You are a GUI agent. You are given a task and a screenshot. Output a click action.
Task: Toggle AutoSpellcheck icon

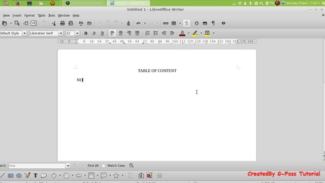pyautogui.click(x=89, y=23)
